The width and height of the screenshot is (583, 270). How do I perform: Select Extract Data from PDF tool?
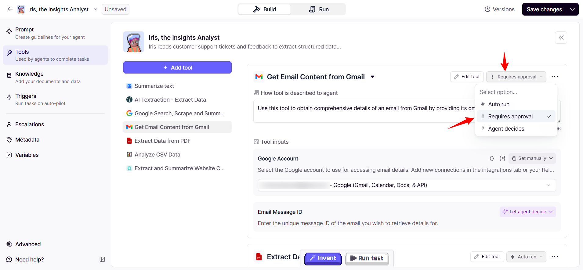click(177, 141)
